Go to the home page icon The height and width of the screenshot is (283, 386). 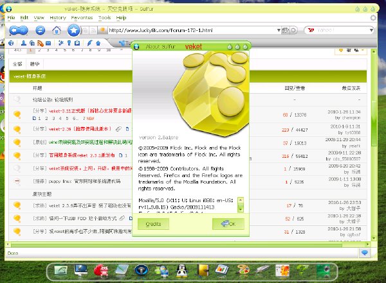57,30
